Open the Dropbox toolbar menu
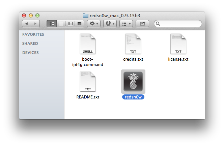The width and height of the screenshot is (224, 146). pos(110,24)
